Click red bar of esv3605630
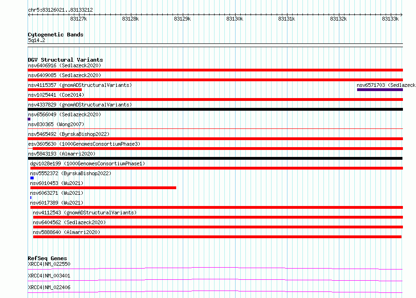416x298 pixels. [x=217, y=149]
